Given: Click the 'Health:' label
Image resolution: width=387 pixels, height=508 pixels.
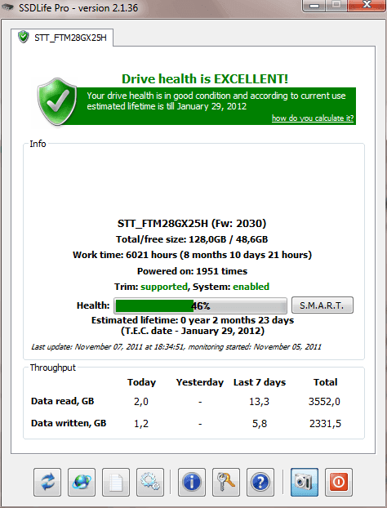Looking at the screenshot, I should [x=93, y=305].
